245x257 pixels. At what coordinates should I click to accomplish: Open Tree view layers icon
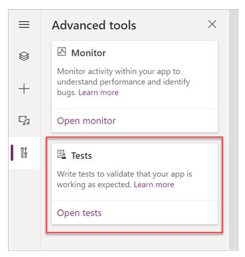click(x=24, y=56)
